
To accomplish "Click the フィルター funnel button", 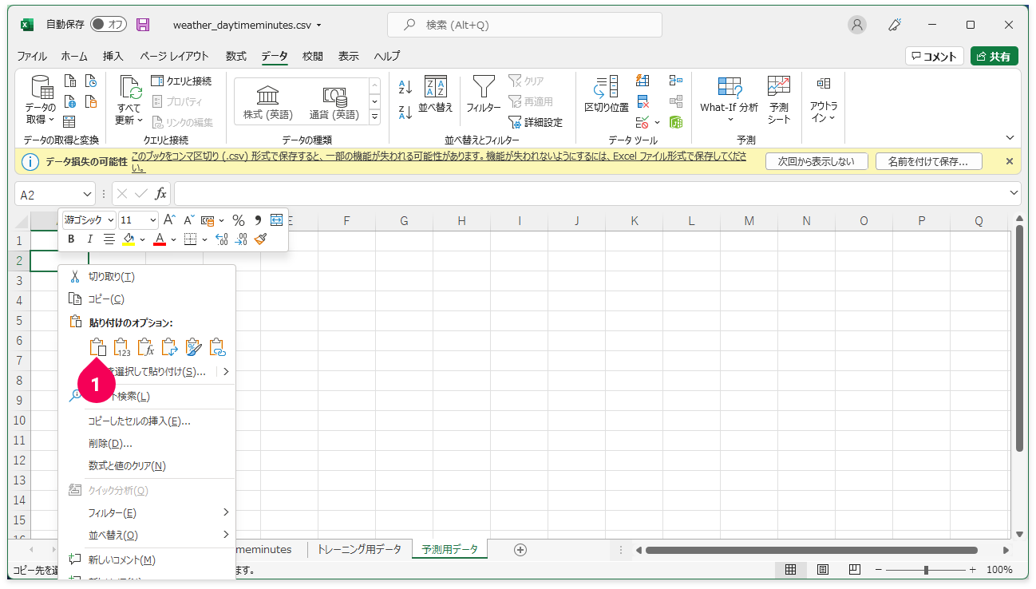I will click(484, 96).
